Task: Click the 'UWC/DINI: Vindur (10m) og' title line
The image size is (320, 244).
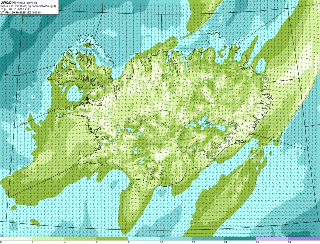Action: click(19, 2)
